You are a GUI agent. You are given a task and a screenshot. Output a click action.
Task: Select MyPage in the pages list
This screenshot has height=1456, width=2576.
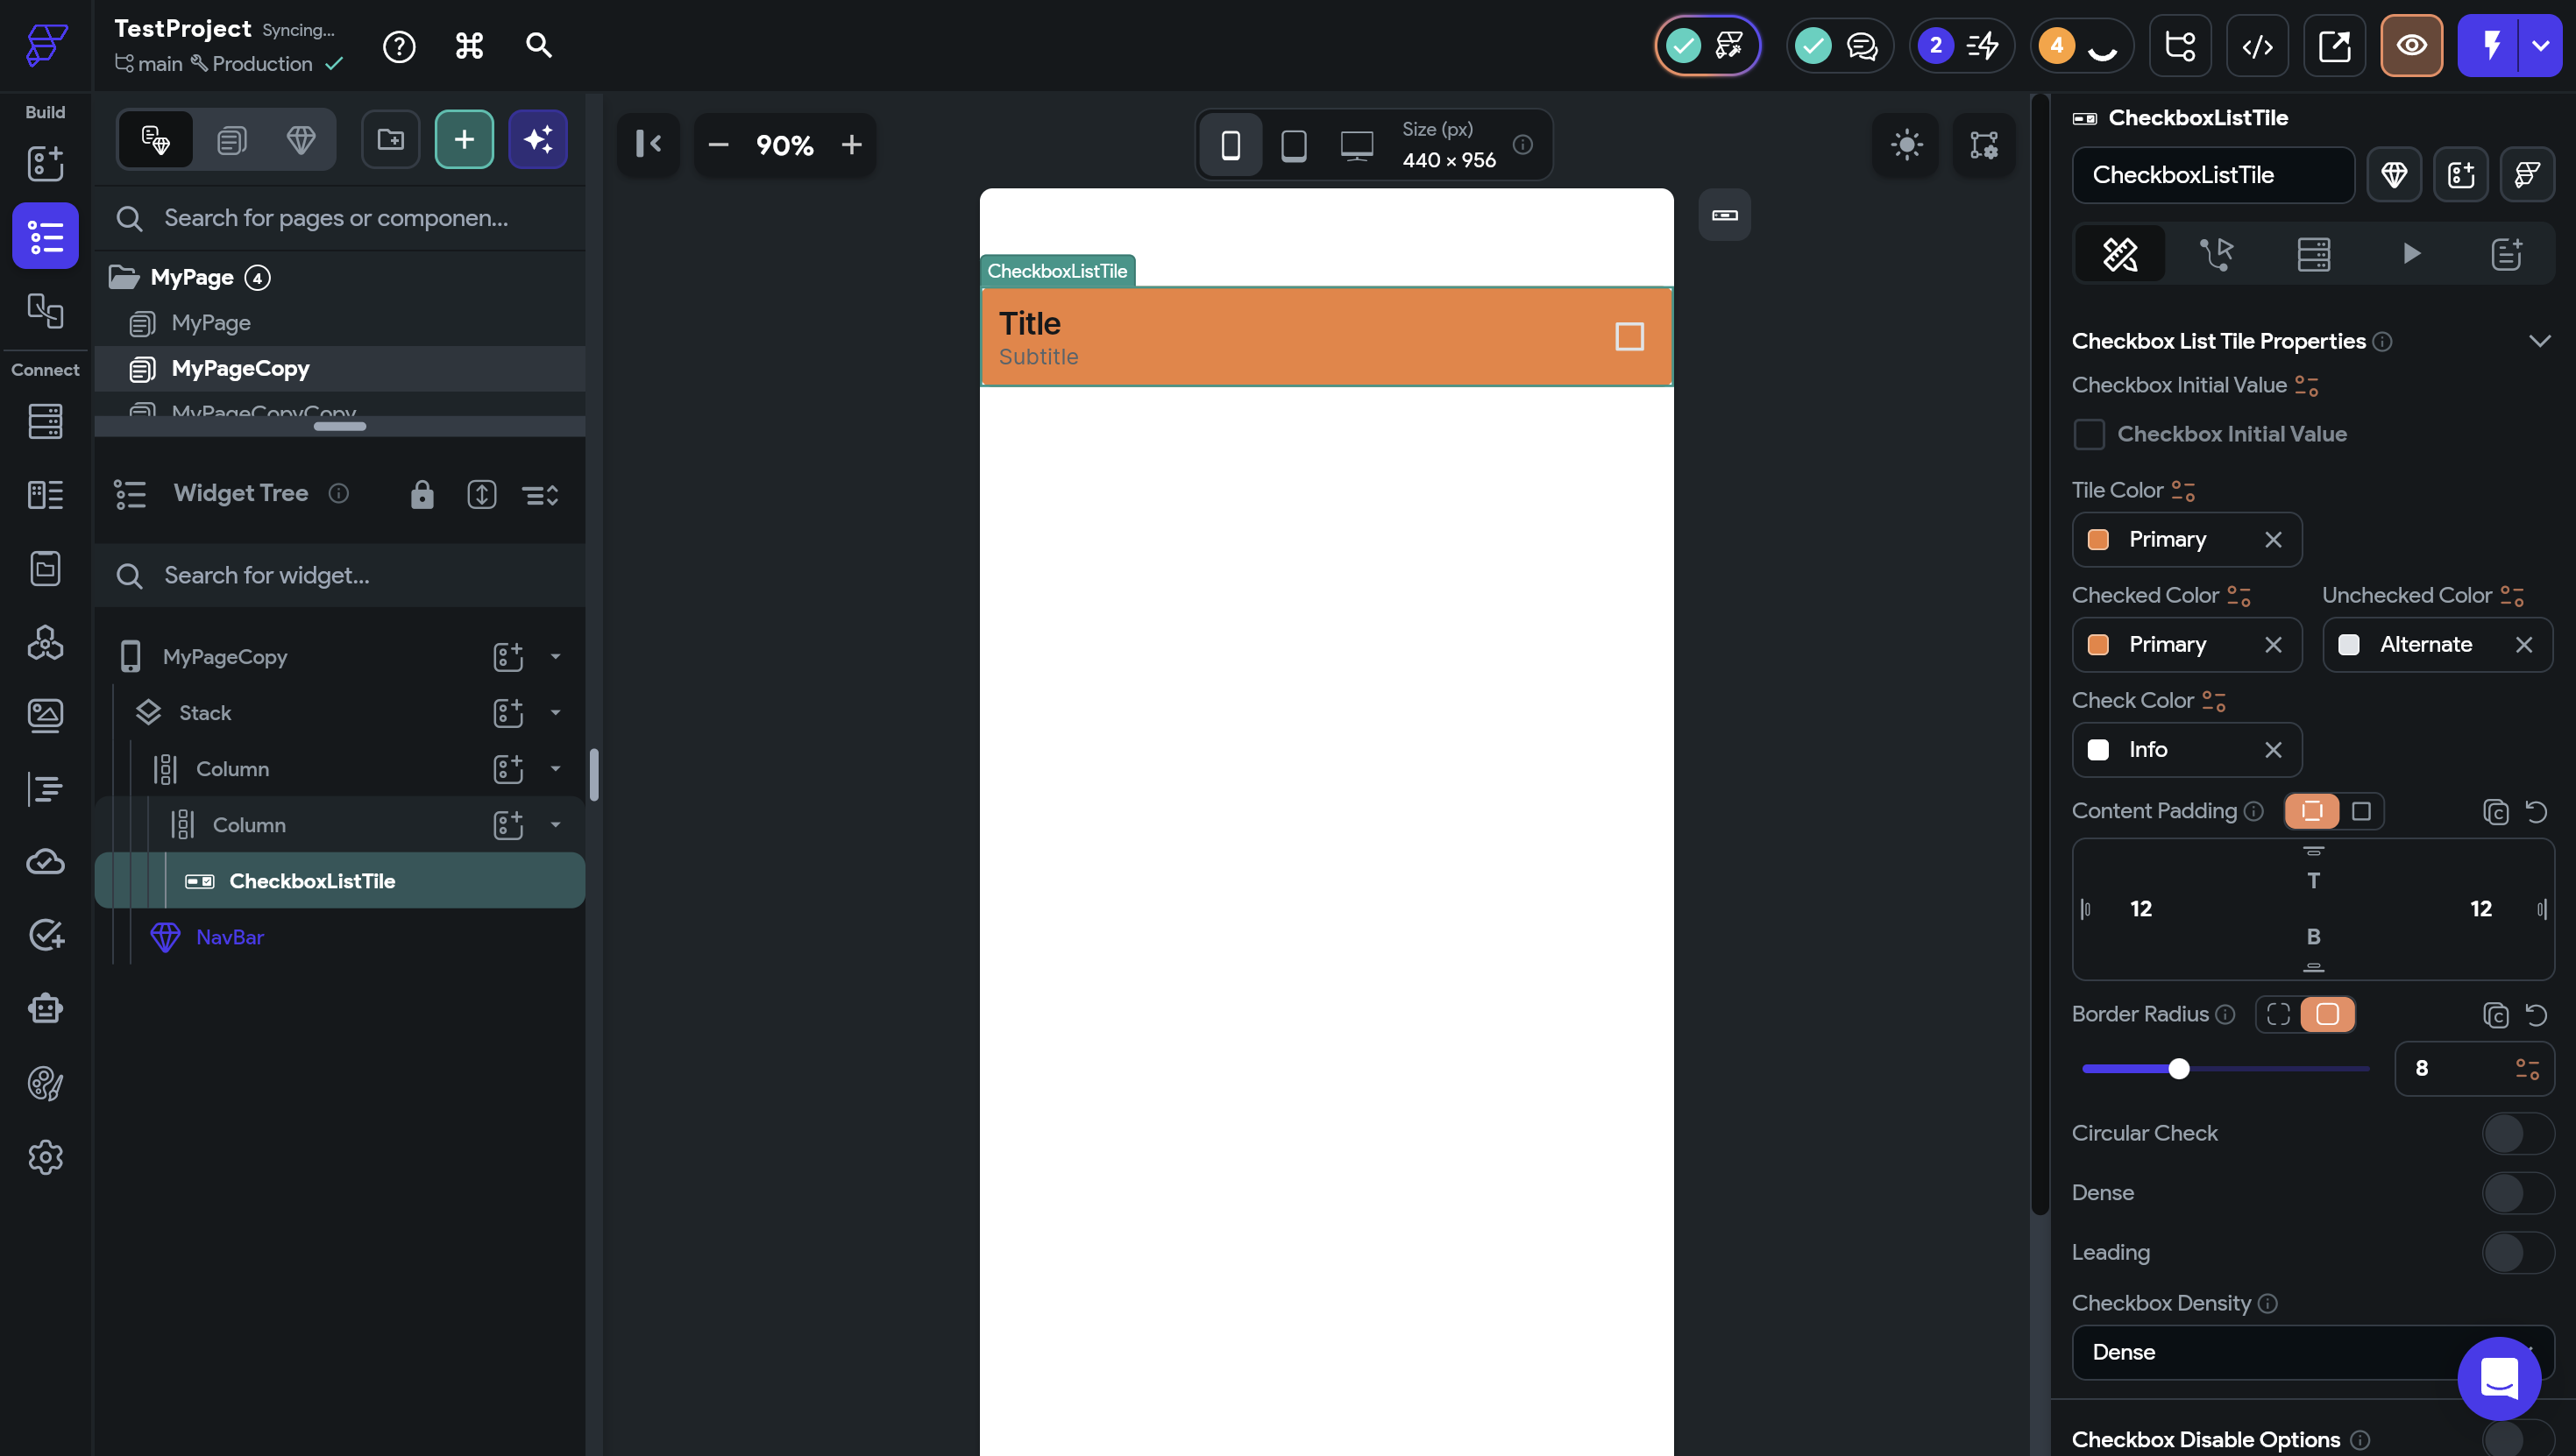pyautogui.click(x=211, y=323)
